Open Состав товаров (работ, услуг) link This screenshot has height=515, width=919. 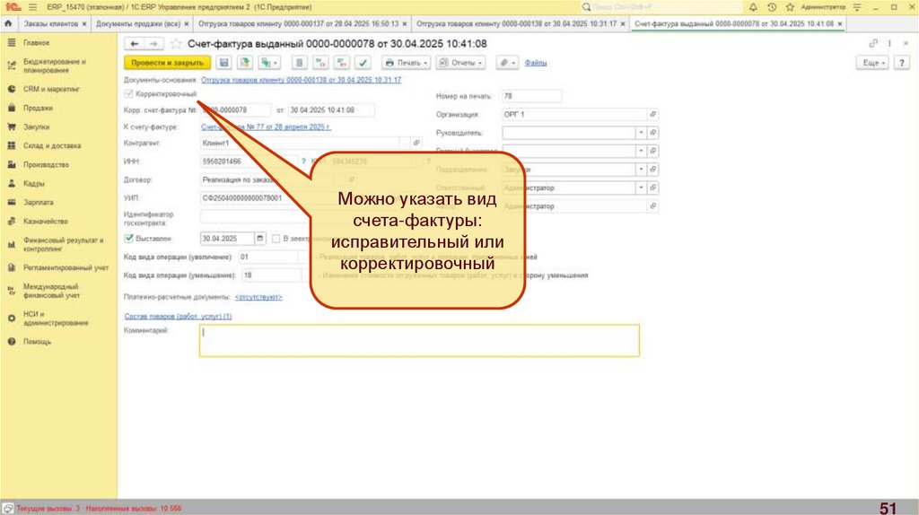click(x=178, y=317)
